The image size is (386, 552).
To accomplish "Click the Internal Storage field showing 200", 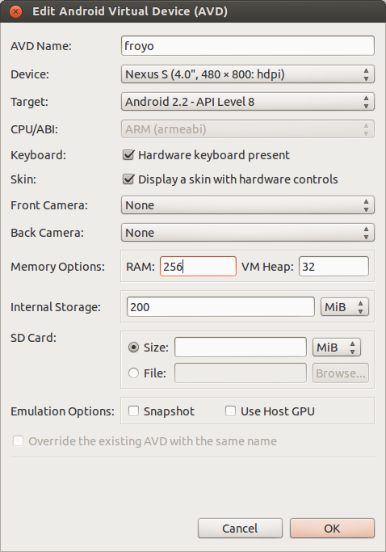I will [220, 307].
